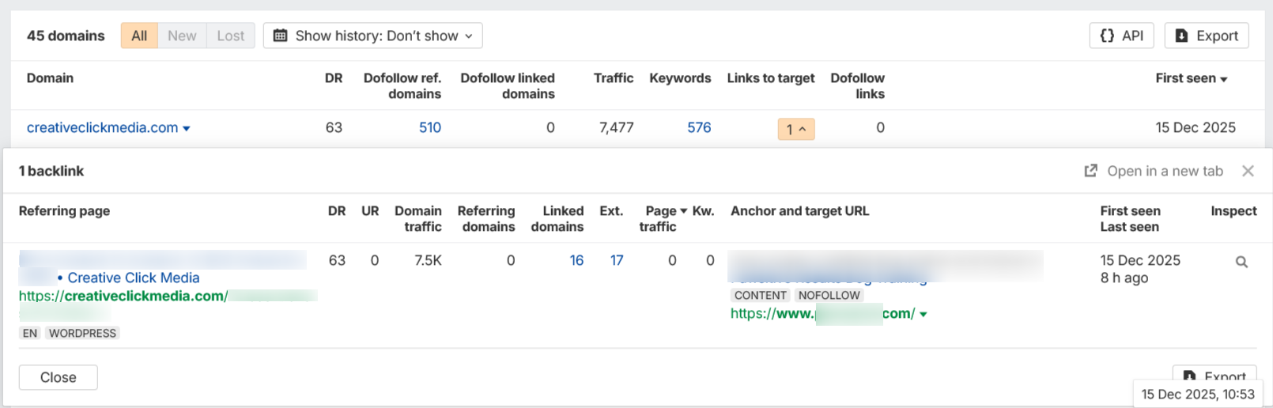The image size is (1273, 408).
Task: Collapse the 1 links to target toggle
Action: click(796, 129)
